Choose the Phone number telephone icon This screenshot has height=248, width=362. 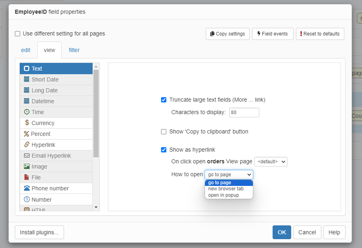(x=27, y=188)
